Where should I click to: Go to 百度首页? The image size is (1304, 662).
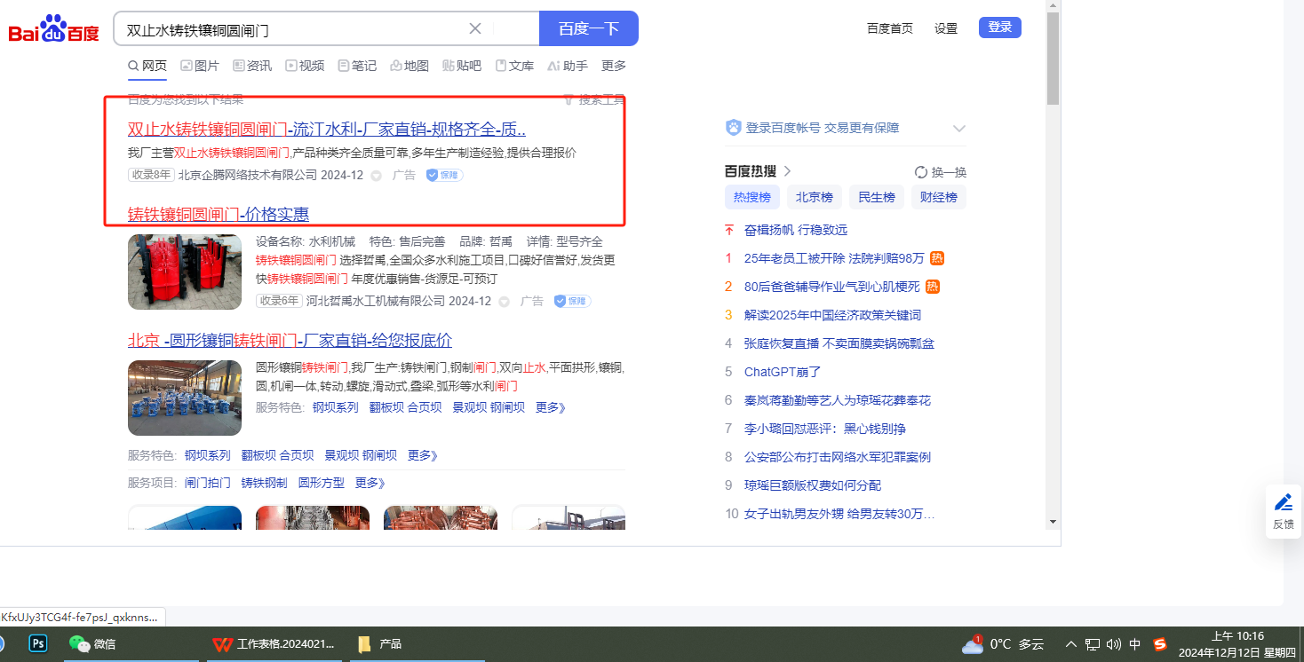[890, 28]
